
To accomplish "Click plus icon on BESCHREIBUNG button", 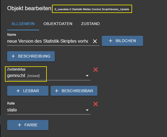I will [x=13, y=56].
